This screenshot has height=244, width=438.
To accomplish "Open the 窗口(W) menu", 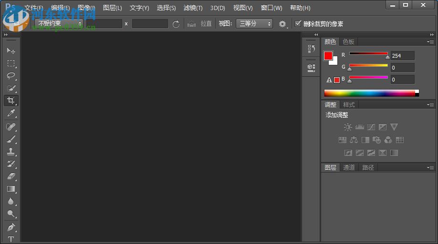I will pos(271,8).
